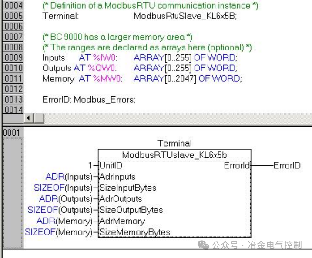Select the ErrorID output variable
This screenshot has height=258, width=312.
point(287,165)
